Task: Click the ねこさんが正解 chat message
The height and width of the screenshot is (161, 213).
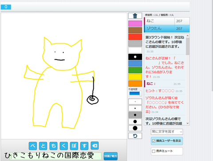Action: tap(165, 67)
